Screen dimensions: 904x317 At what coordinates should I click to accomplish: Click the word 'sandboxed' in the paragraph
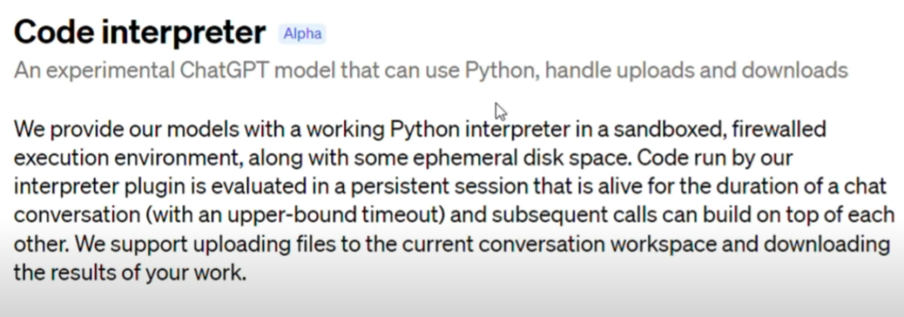click(x=670, y=129)
